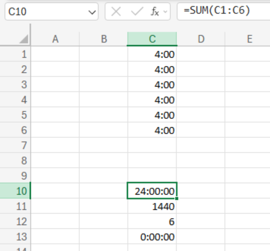Click empty cell B5

click(x=104, y=115)
